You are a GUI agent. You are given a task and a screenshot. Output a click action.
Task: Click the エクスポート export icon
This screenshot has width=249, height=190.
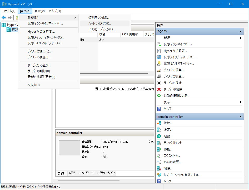[x=159, y=156]
